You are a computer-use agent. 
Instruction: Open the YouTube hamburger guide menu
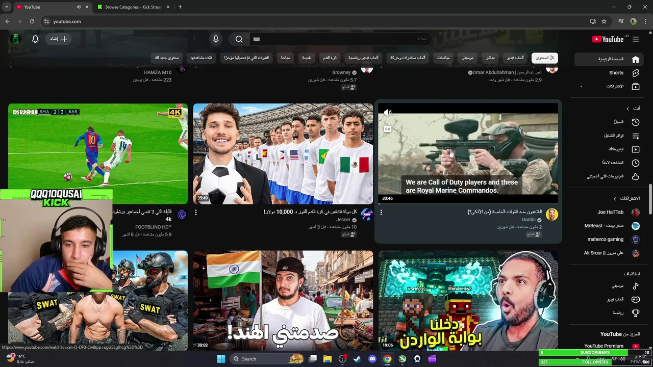636,39
